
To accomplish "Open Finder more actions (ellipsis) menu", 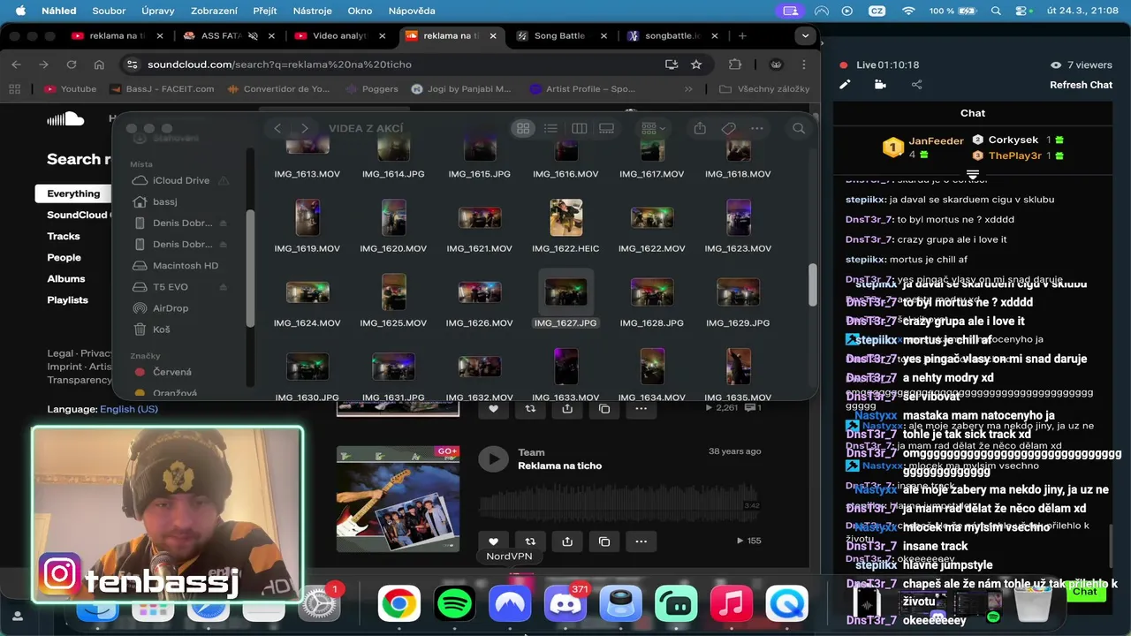I will click(756, 128).
